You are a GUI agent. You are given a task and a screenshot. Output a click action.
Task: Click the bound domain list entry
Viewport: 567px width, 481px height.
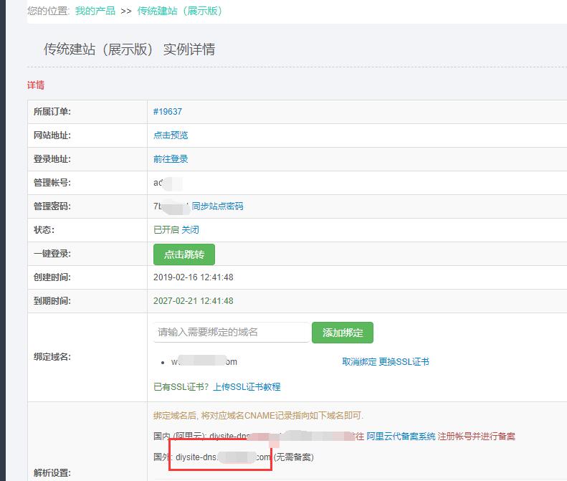204,362
